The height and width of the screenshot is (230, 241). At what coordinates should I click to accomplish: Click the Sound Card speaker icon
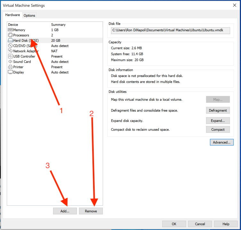coord(10,62)
